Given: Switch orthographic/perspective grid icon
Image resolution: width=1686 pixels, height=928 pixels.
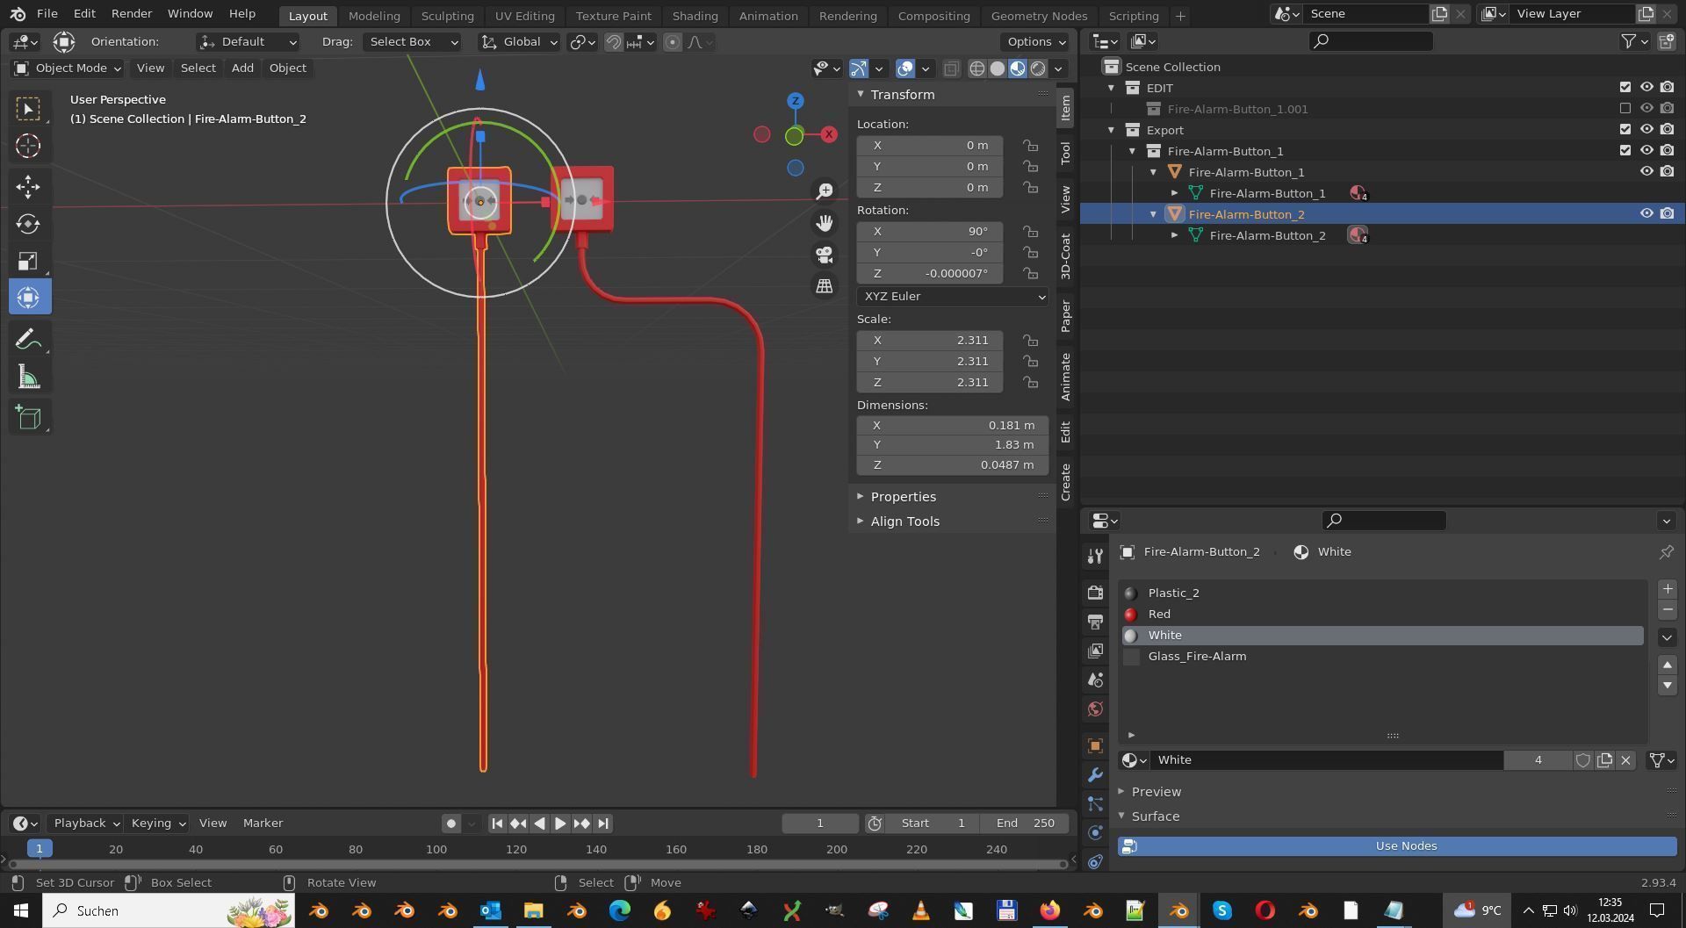Looking at the screenshot, I should click(825, 286).
